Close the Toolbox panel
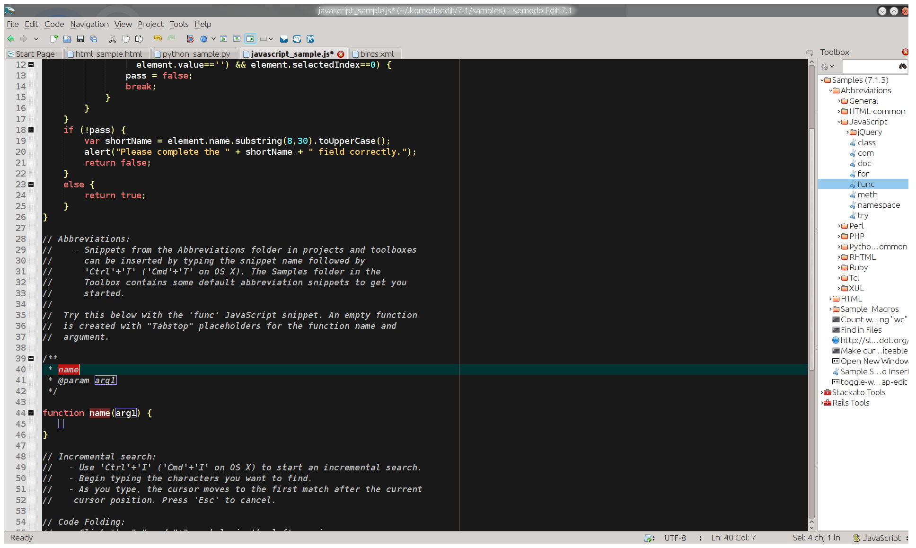916x548 pixels. (x=905, y=52)
